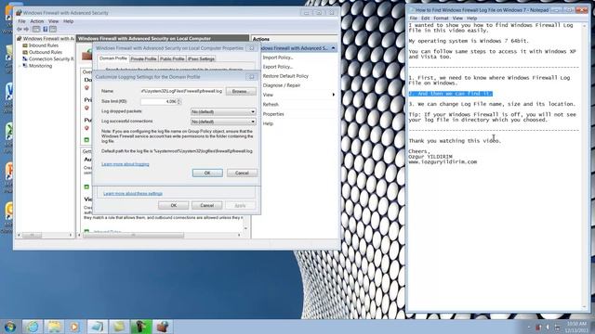595x334 pixels.
Task: Switch to Private Profile tab
Action: pos(143,59)
